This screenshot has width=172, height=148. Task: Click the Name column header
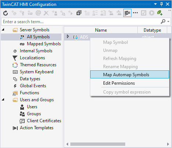coord(101,30)
